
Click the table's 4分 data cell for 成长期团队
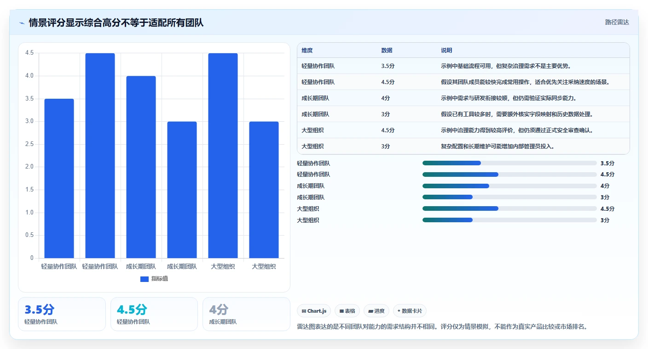coord(386,98)
